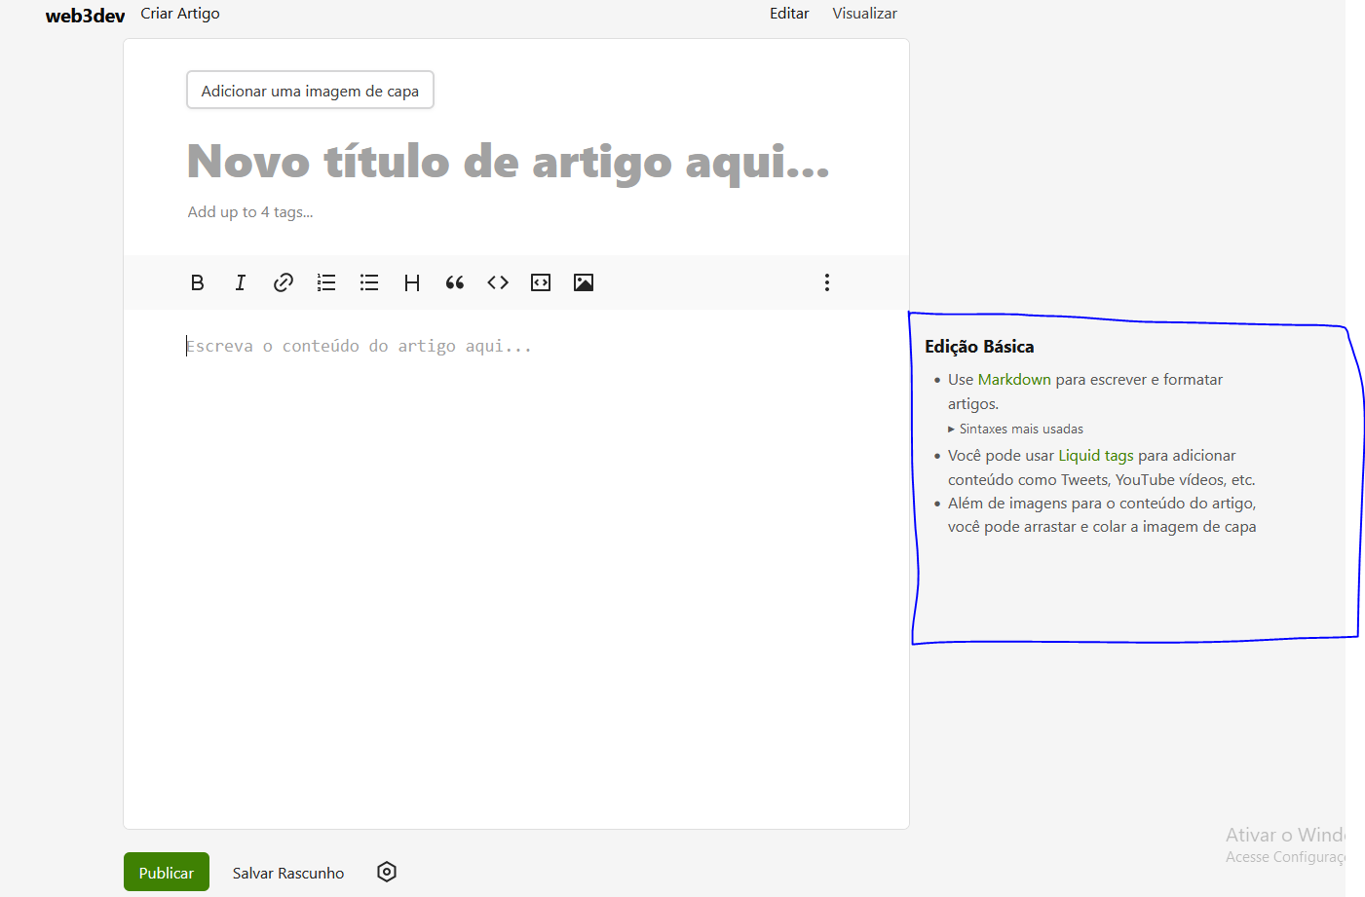Insert an ordered list
This screenshot has height=897, width=1365.
[326, 282]
